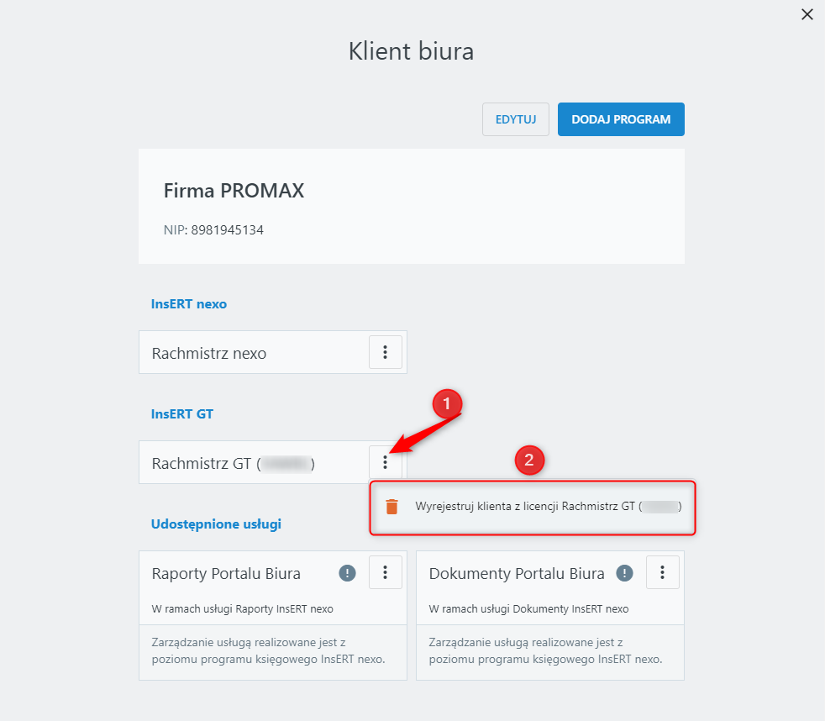825x721 pixels.
Task: Open the Dokumenty Portalu Biura options menu
Action: [663, 572]
